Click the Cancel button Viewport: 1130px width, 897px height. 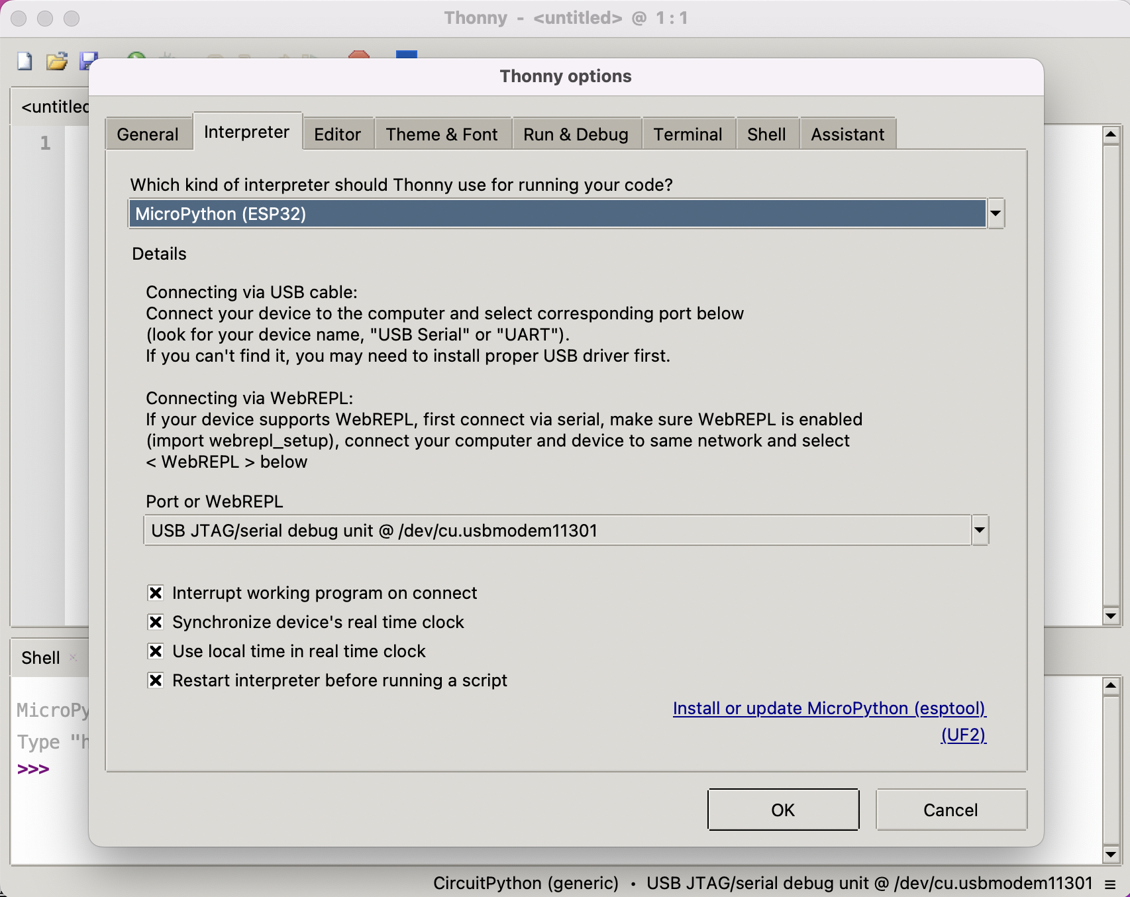click(x=950, y=810)
